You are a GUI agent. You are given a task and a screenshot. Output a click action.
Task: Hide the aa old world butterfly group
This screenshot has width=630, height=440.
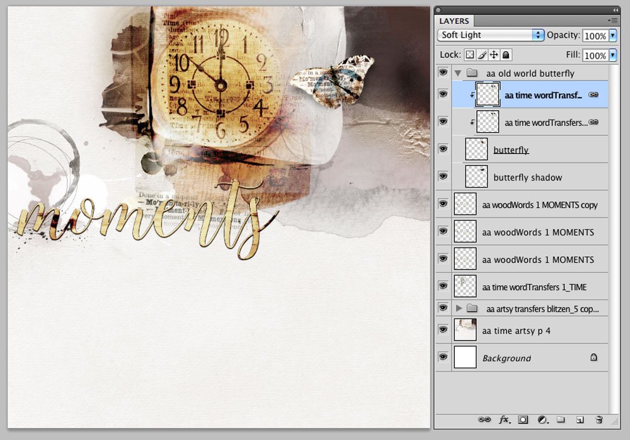click(443, 72)
